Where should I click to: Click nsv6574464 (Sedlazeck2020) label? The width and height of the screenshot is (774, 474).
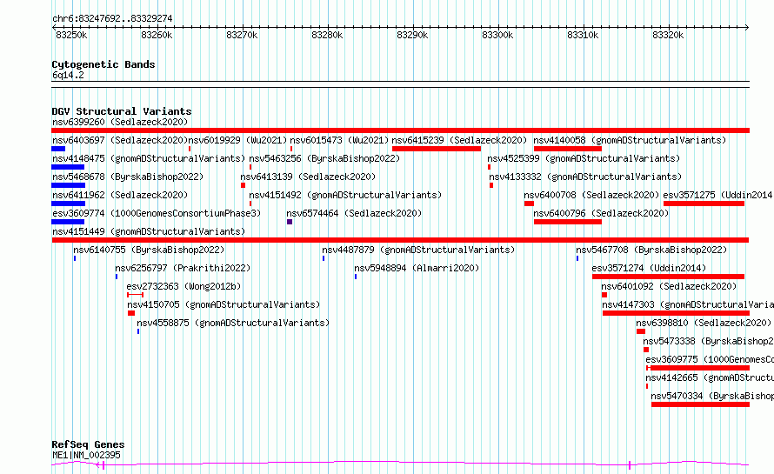[355, 213]
